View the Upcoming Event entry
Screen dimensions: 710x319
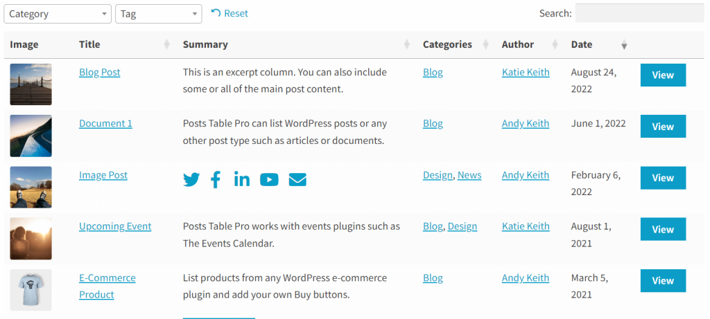[x=663, y=229]
